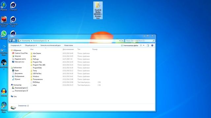Open recent pages arrow beside forward button
The image size is (211, 118).
click(16, 41)
